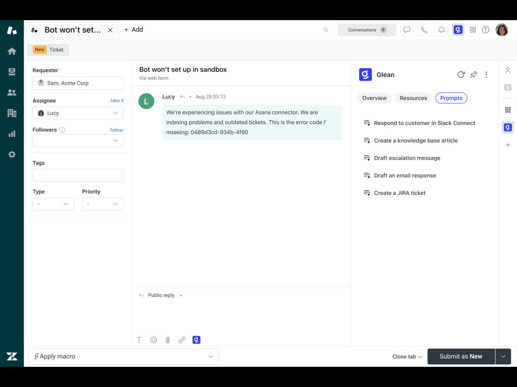Attach a file using paperclip icon
Viewport: 517px width, 387px height.
tap(168, 340)
